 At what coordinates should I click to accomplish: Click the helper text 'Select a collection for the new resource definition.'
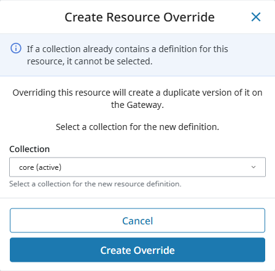click(95, 184)
